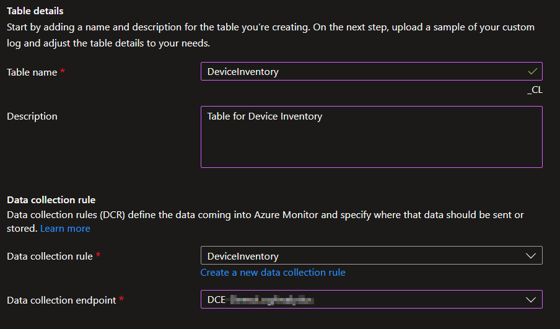The height and width of the screenshot is (329, 560).
Task: Click the bold Table details heading
Action: click(35, 11)
